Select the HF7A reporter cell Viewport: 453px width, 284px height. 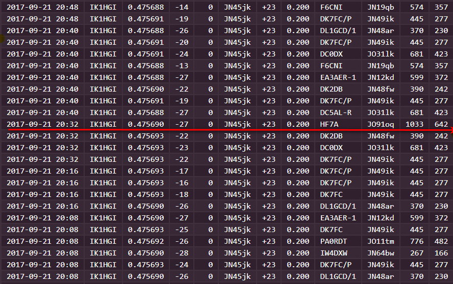(329, 124)
